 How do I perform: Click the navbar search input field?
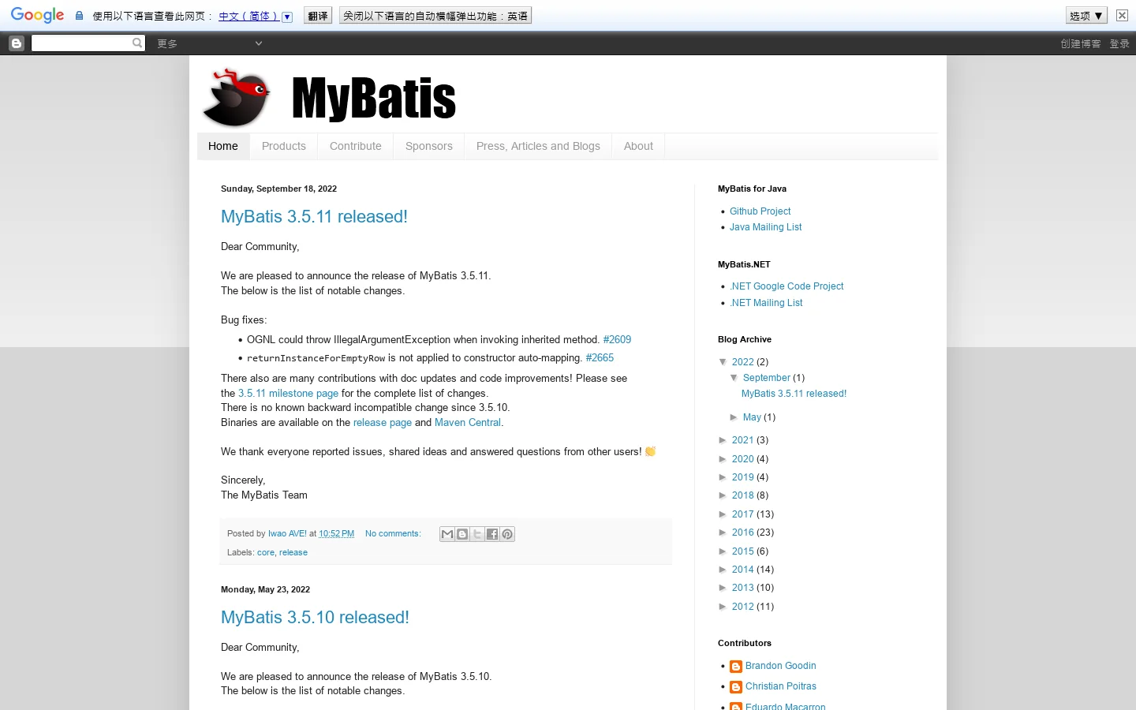(x=81, y=43)
